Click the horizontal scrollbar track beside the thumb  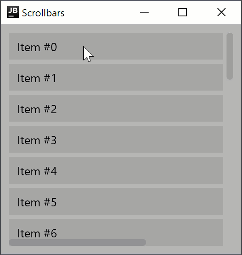[x=185, y=242]
